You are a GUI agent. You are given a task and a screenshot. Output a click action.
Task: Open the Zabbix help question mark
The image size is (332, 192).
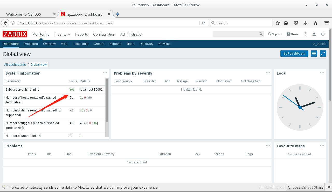[305, 34]
